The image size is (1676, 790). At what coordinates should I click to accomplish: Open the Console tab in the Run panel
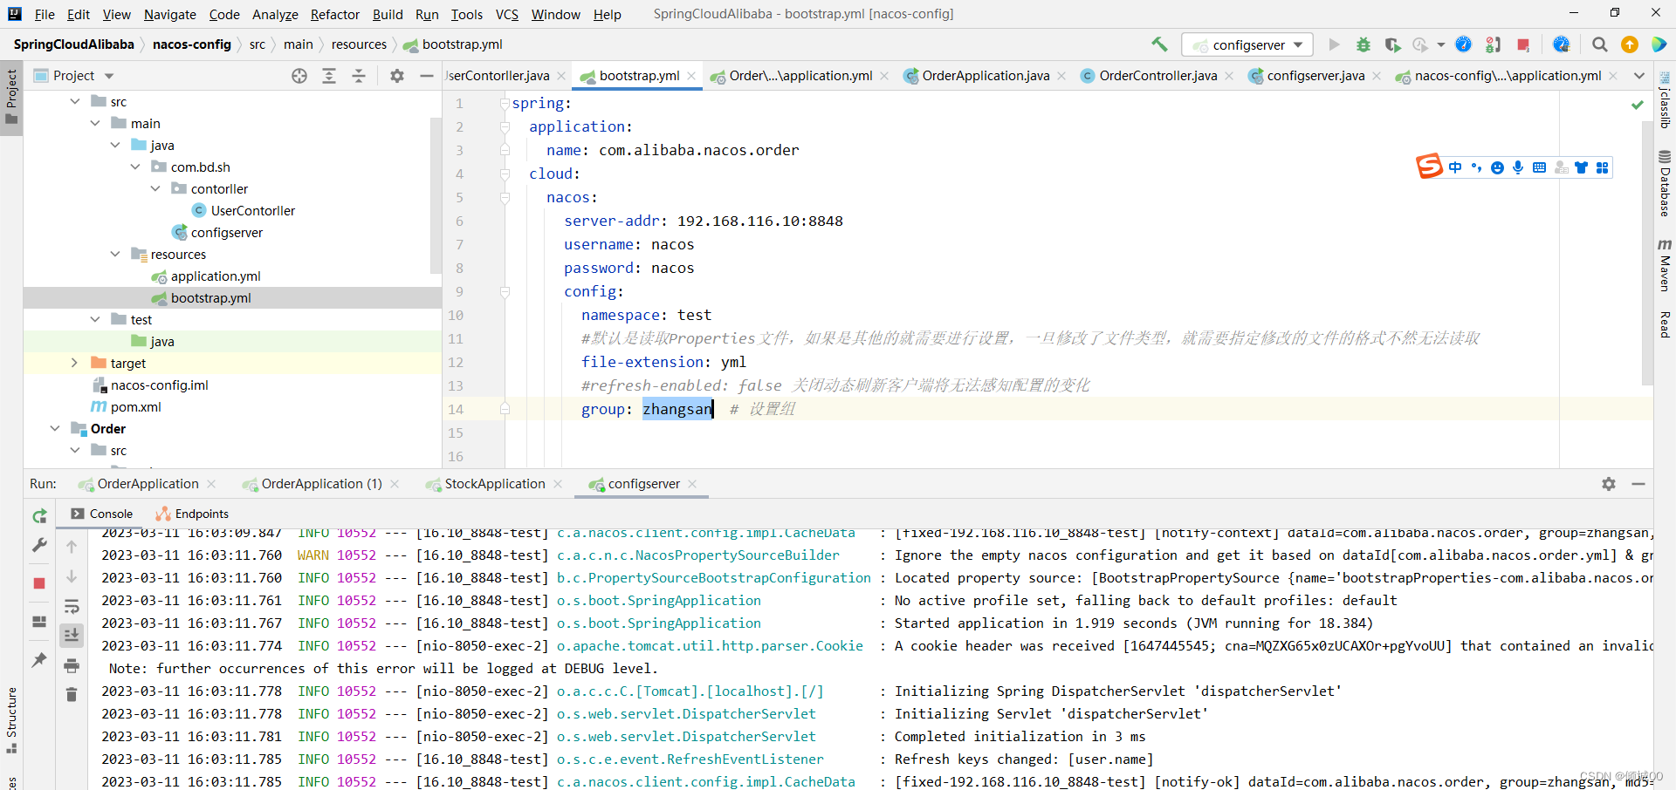point(102,514)
